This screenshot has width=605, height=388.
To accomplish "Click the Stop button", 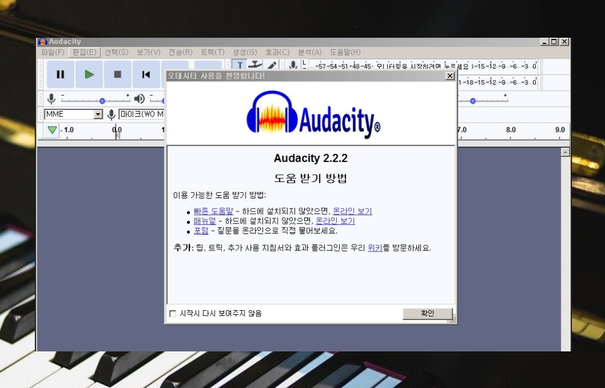I will tap(118, 74).
